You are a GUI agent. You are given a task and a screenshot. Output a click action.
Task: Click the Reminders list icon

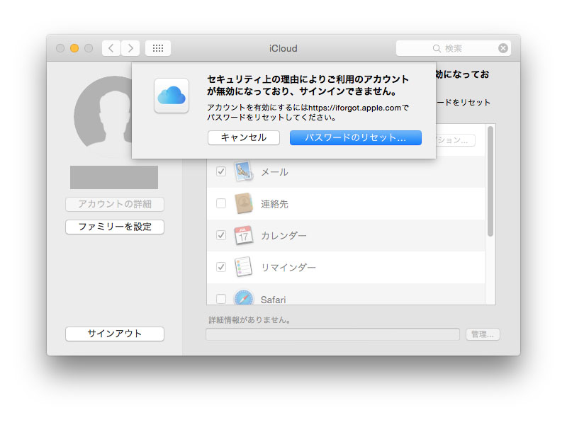243,267
